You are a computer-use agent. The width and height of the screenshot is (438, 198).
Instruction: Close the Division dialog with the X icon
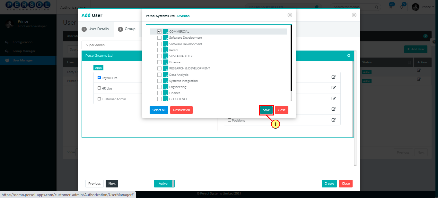coord(290,15)
